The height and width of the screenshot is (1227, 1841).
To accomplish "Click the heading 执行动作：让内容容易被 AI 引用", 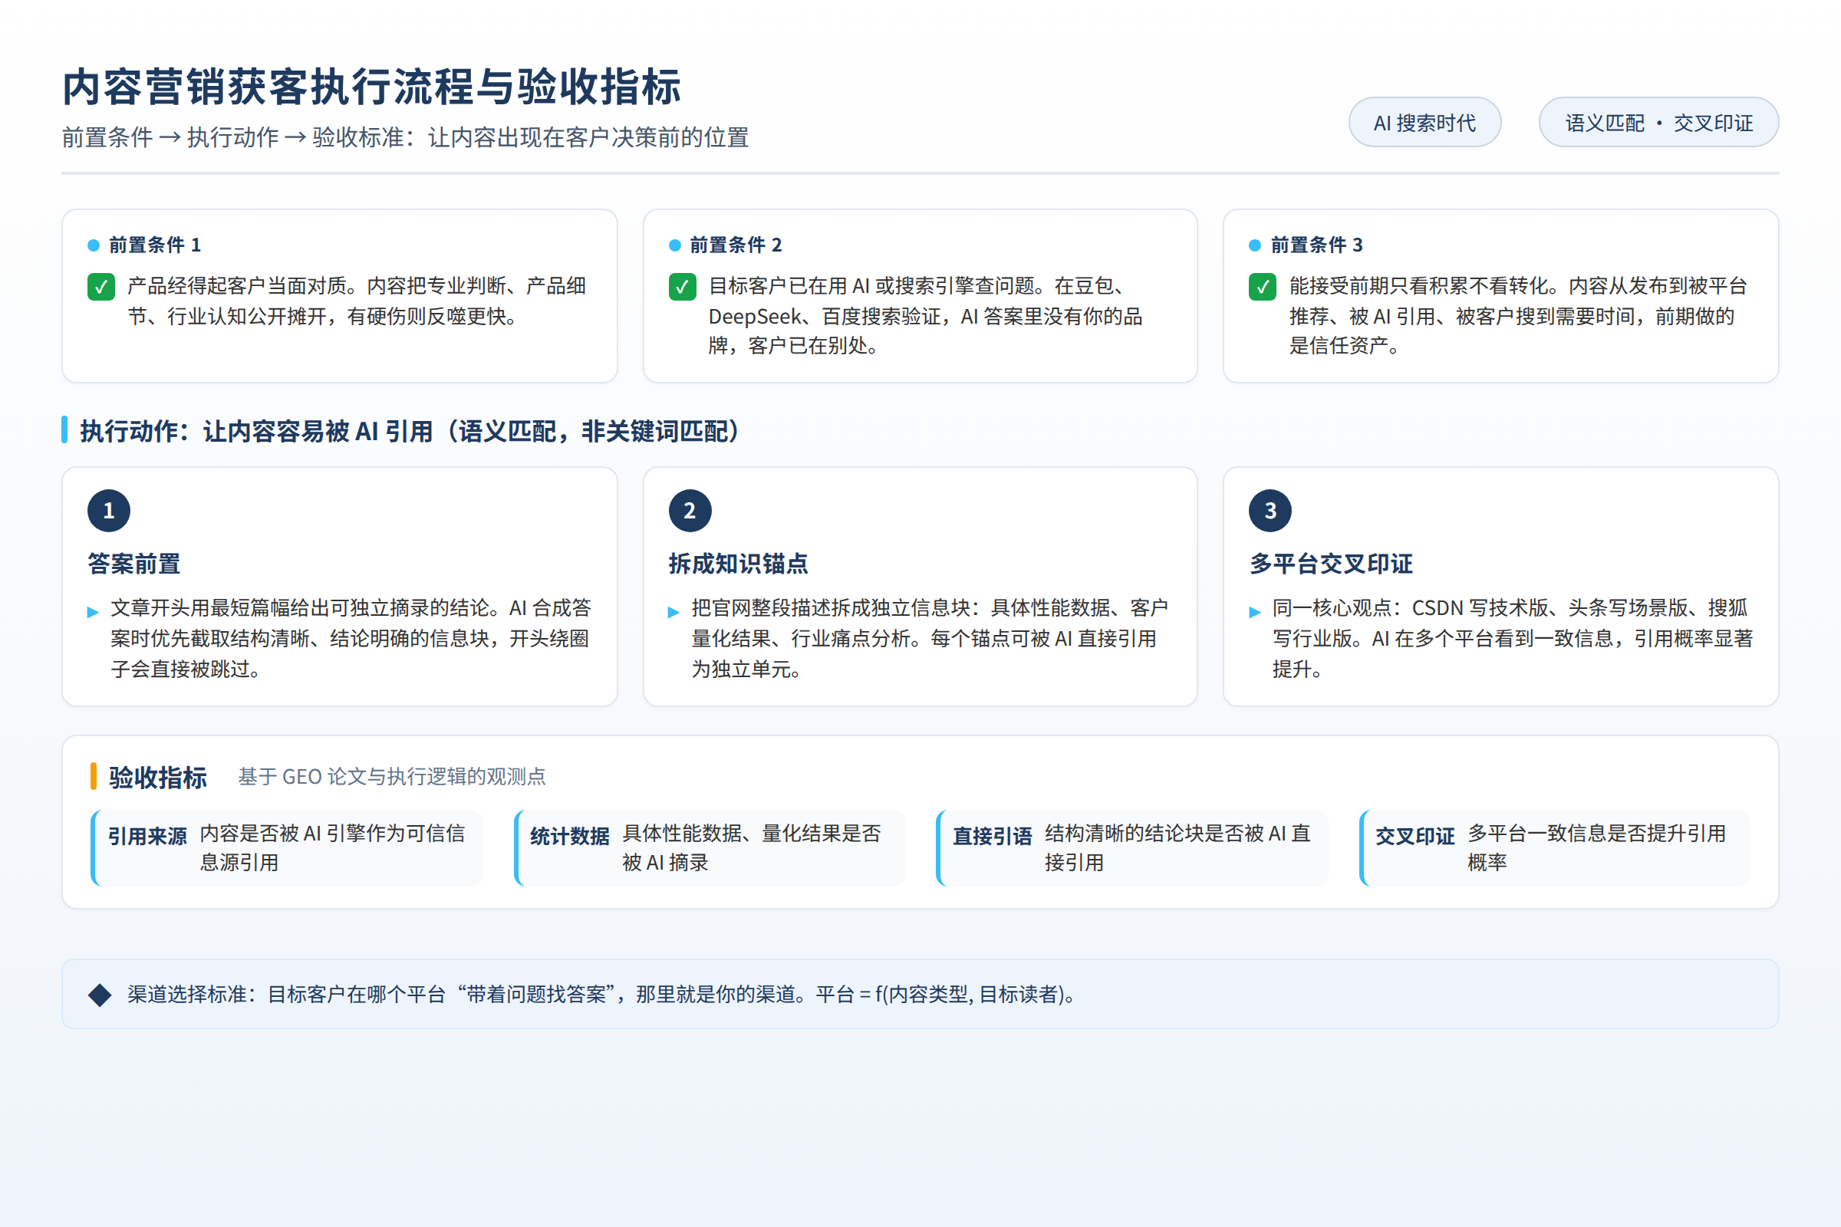I will 409,431.
